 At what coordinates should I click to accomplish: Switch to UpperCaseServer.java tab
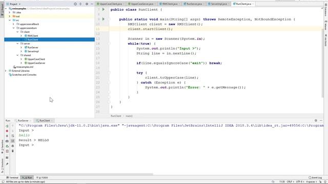click(141, 4)
